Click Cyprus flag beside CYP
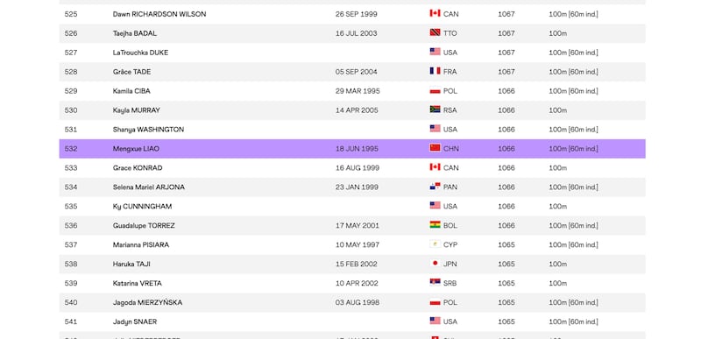701x339 pixels. click(435, 244)
